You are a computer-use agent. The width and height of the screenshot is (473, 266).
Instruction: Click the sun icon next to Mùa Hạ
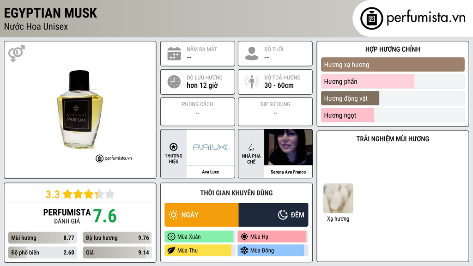[x=244, y=237]
